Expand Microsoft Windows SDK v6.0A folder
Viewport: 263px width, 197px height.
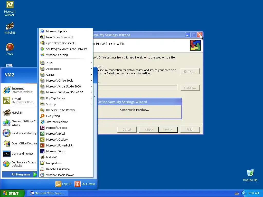[x=66, y=92]
